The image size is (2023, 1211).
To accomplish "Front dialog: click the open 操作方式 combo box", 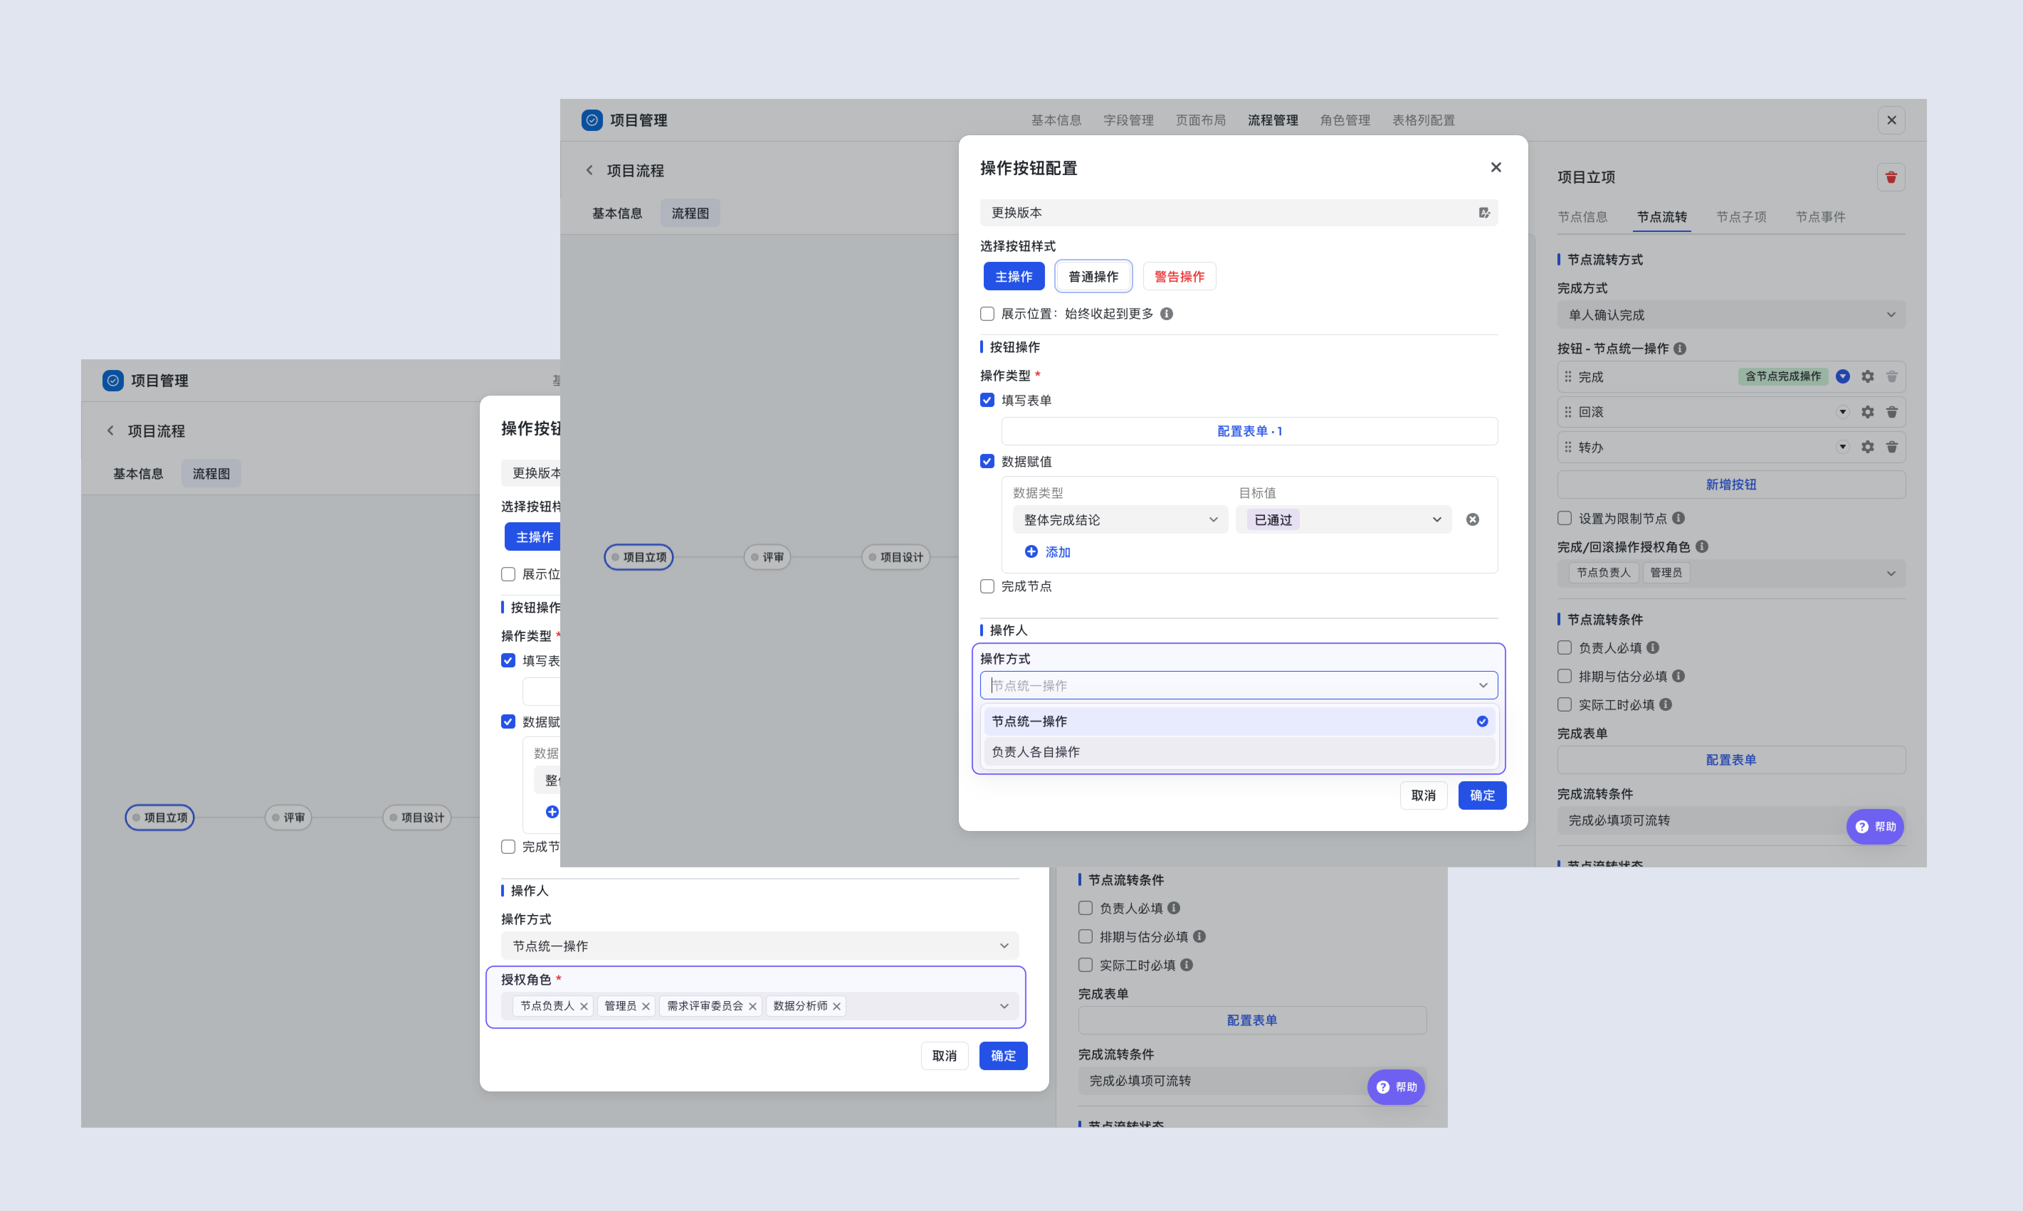I will [x=1239, y=686].
